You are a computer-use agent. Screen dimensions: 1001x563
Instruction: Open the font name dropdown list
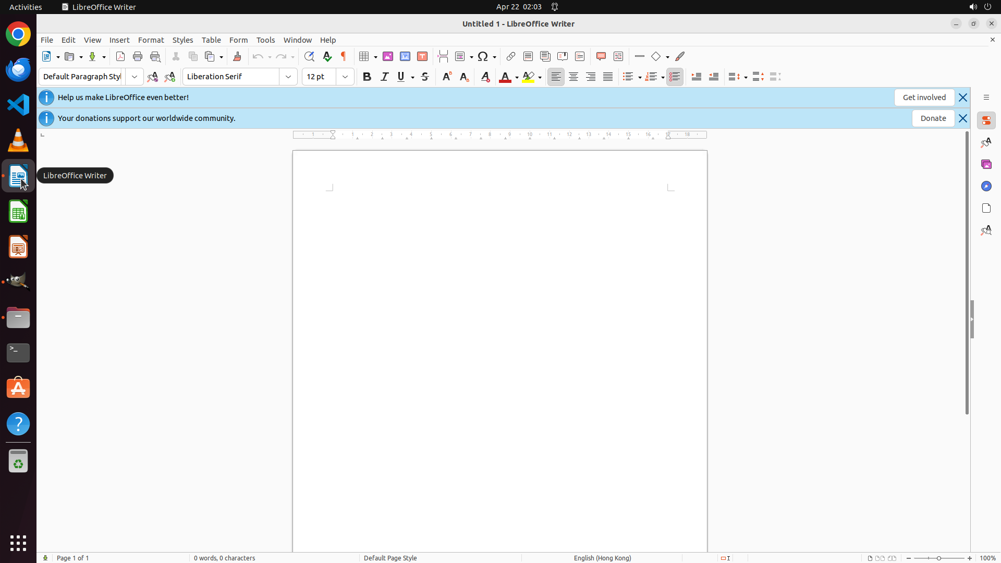288,77
